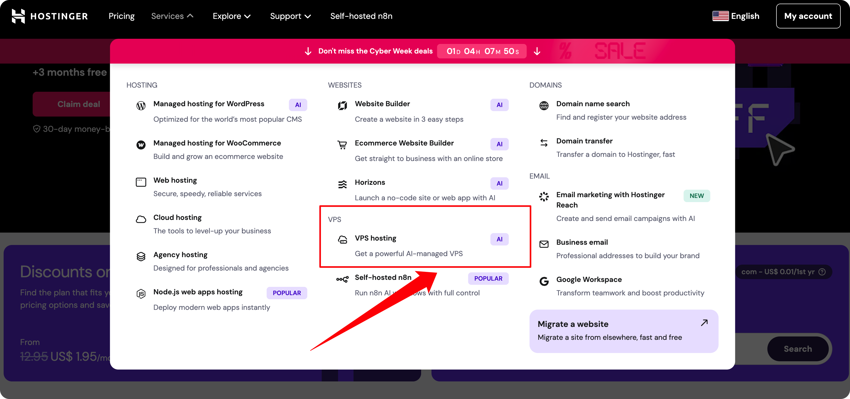Click the My account button

pos(808,16)
